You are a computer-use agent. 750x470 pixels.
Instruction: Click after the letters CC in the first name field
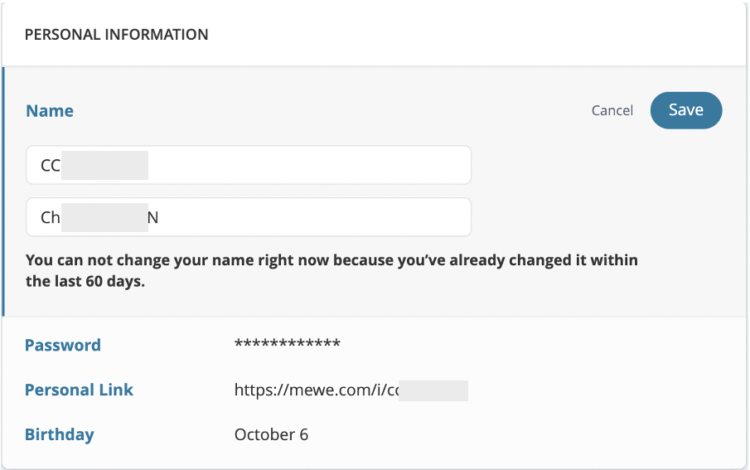[60, 166]
